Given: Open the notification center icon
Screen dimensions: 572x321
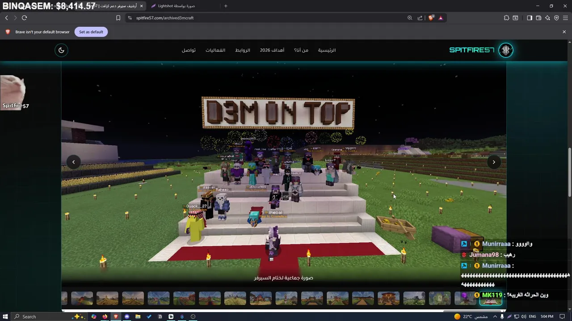Looking at the screenshot, I should coord(562,317).
